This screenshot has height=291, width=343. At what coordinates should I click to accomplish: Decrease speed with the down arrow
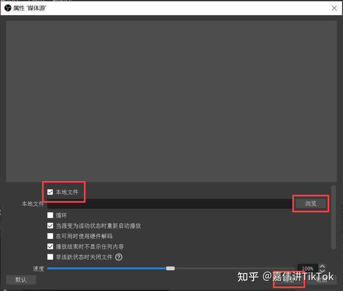click(x=322, y=271)
